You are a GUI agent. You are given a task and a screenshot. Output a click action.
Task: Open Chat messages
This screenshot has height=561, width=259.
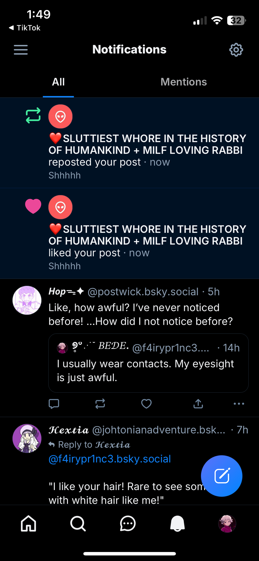click(x=128, y=523)
